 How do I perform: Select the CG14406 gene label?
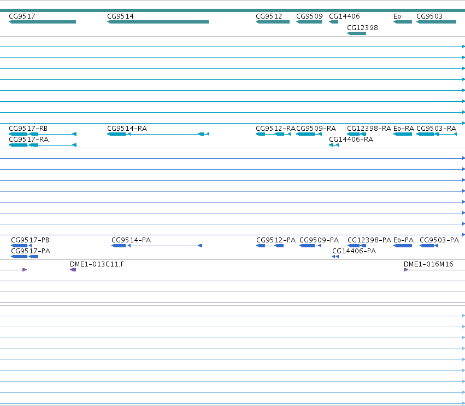pos(344,16)
